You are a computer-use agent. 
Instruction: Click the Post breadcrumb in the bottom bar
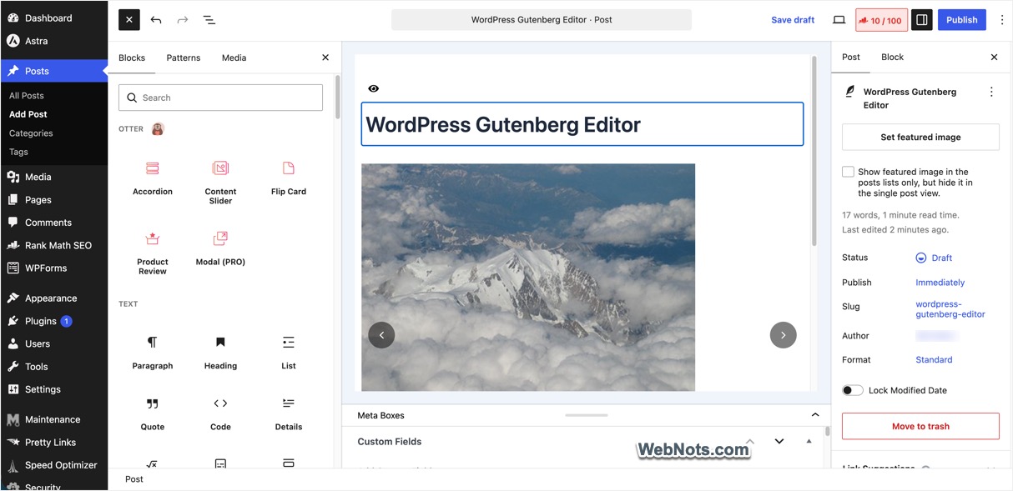pyautogui.click(x=134, y=479)
